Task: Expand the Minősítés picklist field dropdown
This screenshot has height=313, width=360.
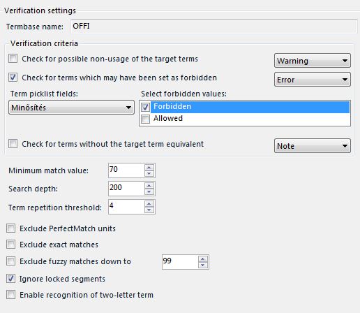Action: 71,108
